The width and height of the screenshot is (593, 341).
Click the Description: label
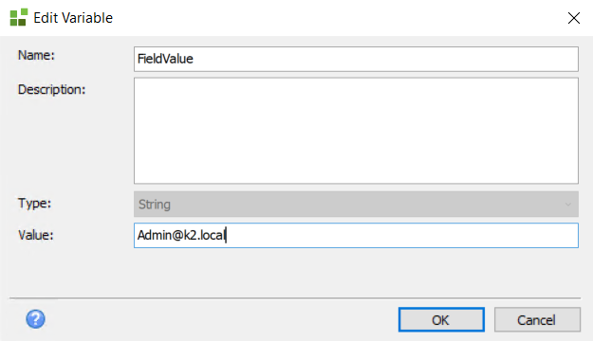tap(52, 89)
